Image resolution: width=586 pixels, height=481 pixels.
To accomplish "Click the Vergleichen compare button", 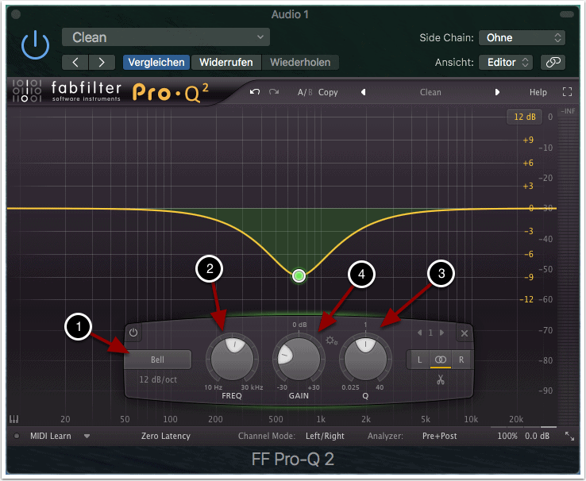I will click(156, 62).
